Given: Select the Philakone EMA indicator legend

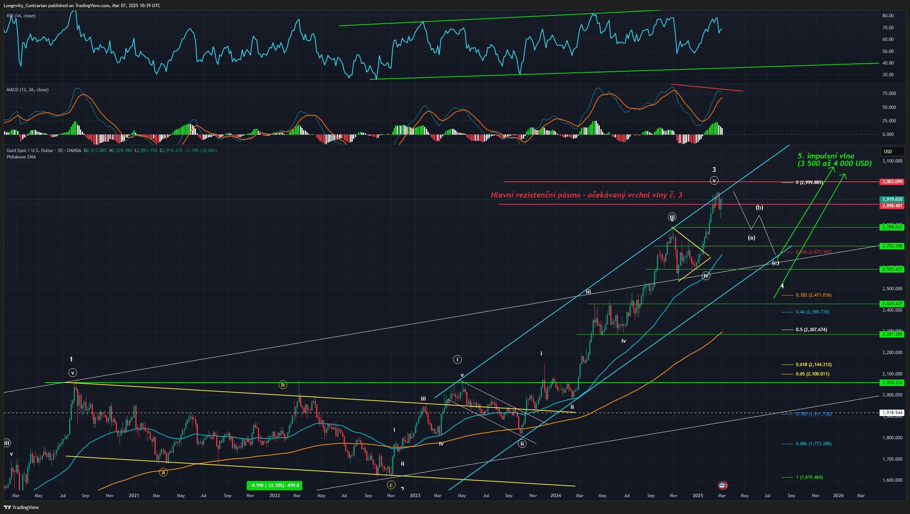Looking at the screenshot, I should 21,157.
